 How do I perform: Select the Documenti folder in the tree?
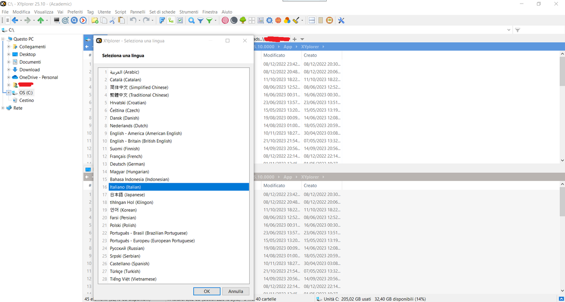[30, 62]
